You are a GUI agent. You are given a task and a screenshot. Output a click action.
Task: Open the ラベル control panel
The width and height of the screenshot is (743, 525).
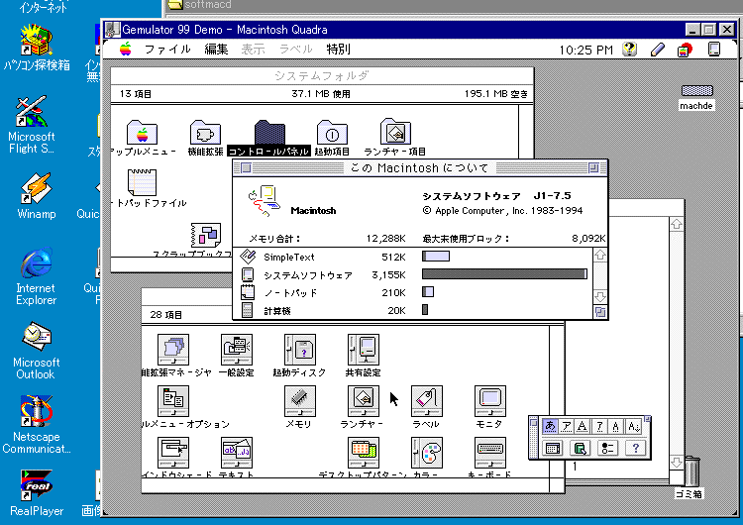point(426,401)
